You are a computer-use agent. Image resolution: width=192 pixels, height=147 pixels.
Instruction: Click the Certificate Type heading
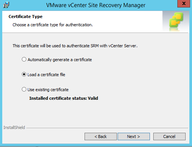26,16
